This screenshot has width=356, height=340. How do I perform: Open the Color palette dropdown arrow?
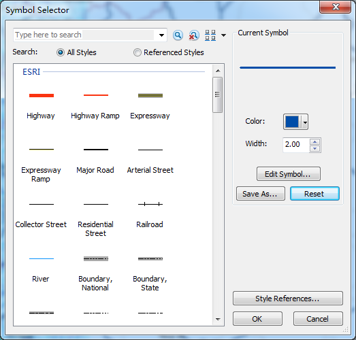pyautogui.click(x=305, y=122)
